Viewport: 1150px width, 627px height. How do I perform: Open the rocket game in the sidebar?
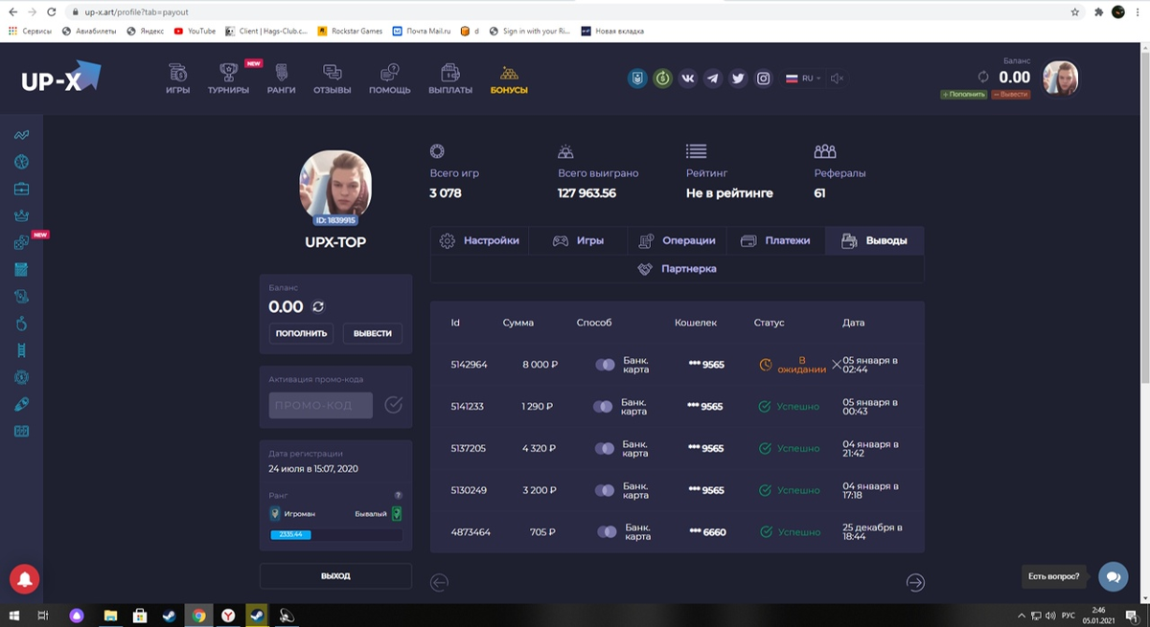pyautogui.click(x=21, y=405)
